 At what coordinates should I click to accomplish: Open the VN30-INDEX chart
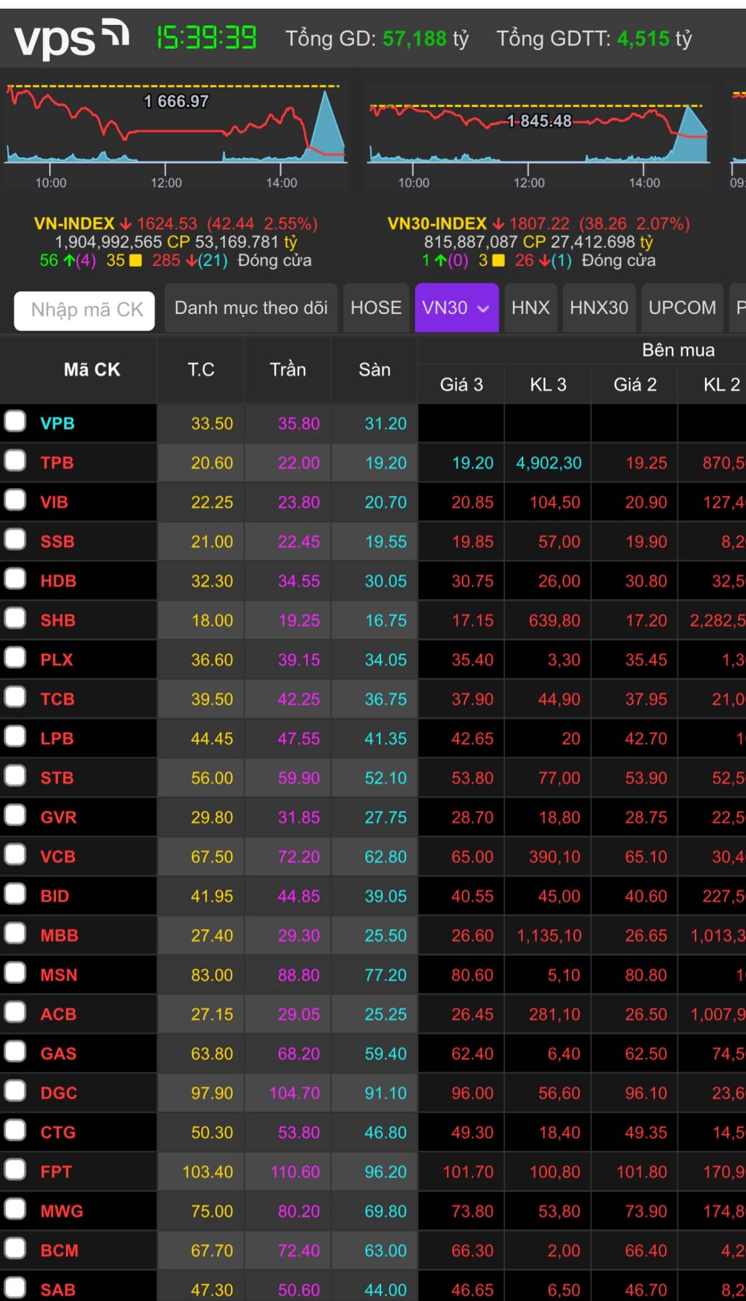[x=538, y=127]
